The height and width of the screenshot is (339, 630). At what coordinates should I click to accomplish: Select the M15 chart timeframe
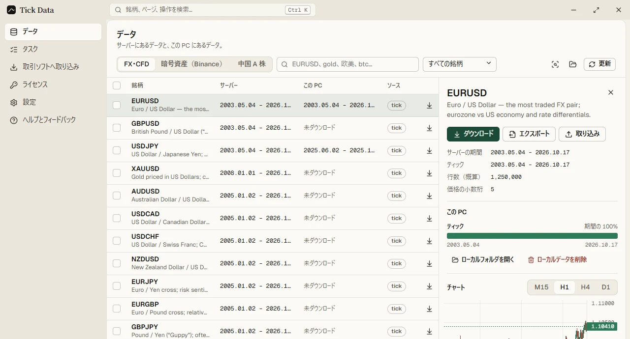coord(541,287)
